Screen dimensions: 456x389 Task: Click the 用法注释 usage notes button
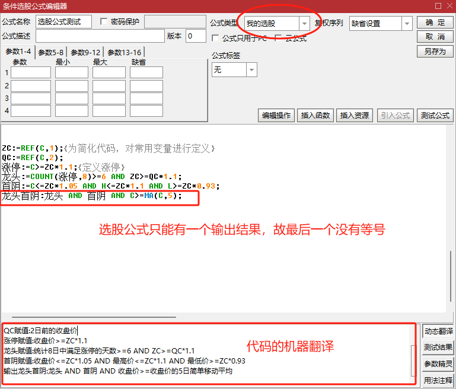pos(438,380)
